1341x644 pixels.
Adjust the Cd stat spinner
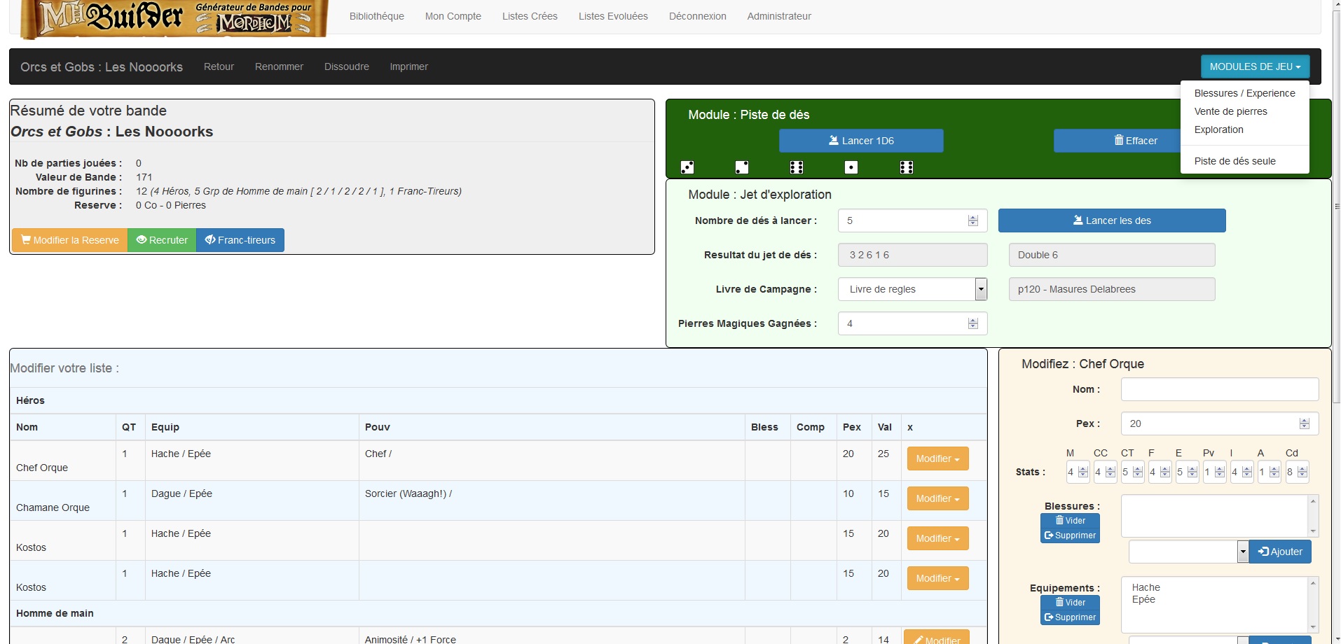[x=1302, y=472]
